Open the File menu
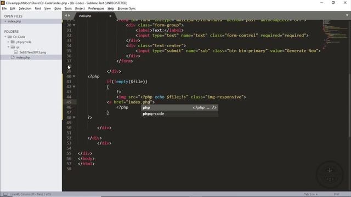 click(x=4, y=9)
